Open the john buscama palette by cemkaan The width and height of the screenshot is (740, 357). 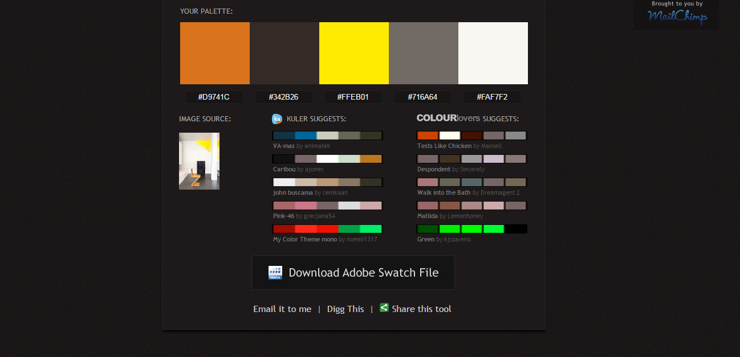click(327, 182)
